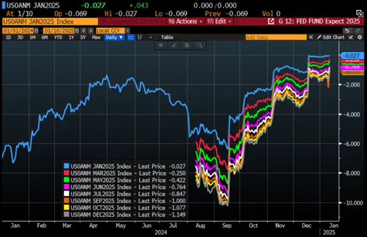The height and width of the screenshot is (237, 367).
Task: Toggle OCT2025 series yellow legend swatch
Action: click(66, 207)
